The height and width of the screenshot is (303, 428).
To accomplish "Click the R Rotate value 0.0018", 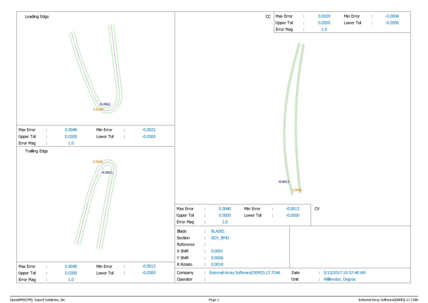I will coord(217,264).
